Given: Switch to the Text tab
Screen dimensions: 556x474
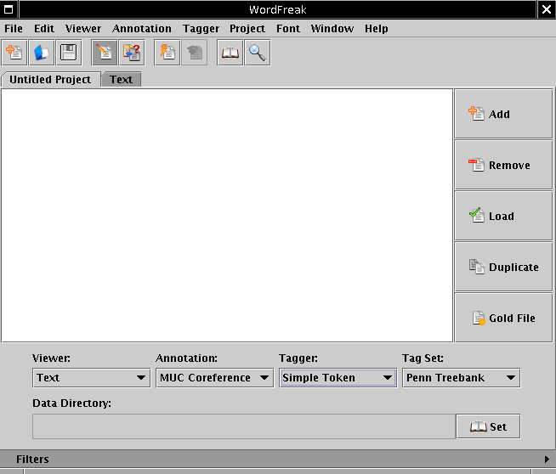Looking at the screenshot, I should (122, 79).
